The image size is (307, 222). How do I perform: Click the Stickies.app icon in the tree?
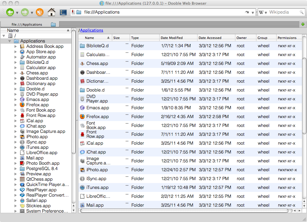22,205
